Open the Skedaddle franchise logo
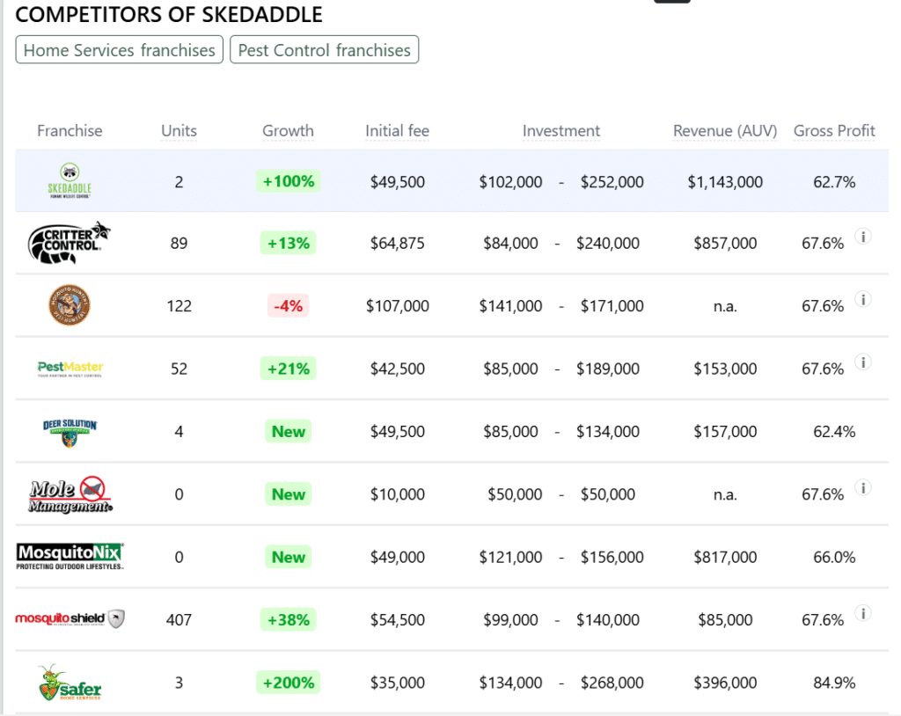901x716 pixels. pyautogui.click(x=70, y=181)
